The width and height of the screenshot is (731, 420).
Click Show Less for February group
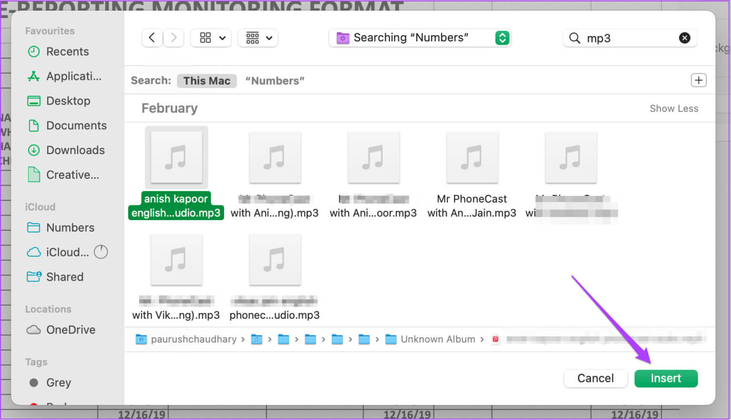(673, 108)
